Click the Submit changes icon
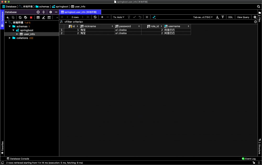Image resolution: width=262 pixels, height=165 pixels. [129, 17]
